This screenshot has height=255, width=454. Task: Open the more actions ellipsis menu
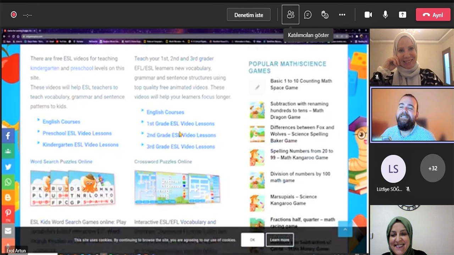click(342, 15)
